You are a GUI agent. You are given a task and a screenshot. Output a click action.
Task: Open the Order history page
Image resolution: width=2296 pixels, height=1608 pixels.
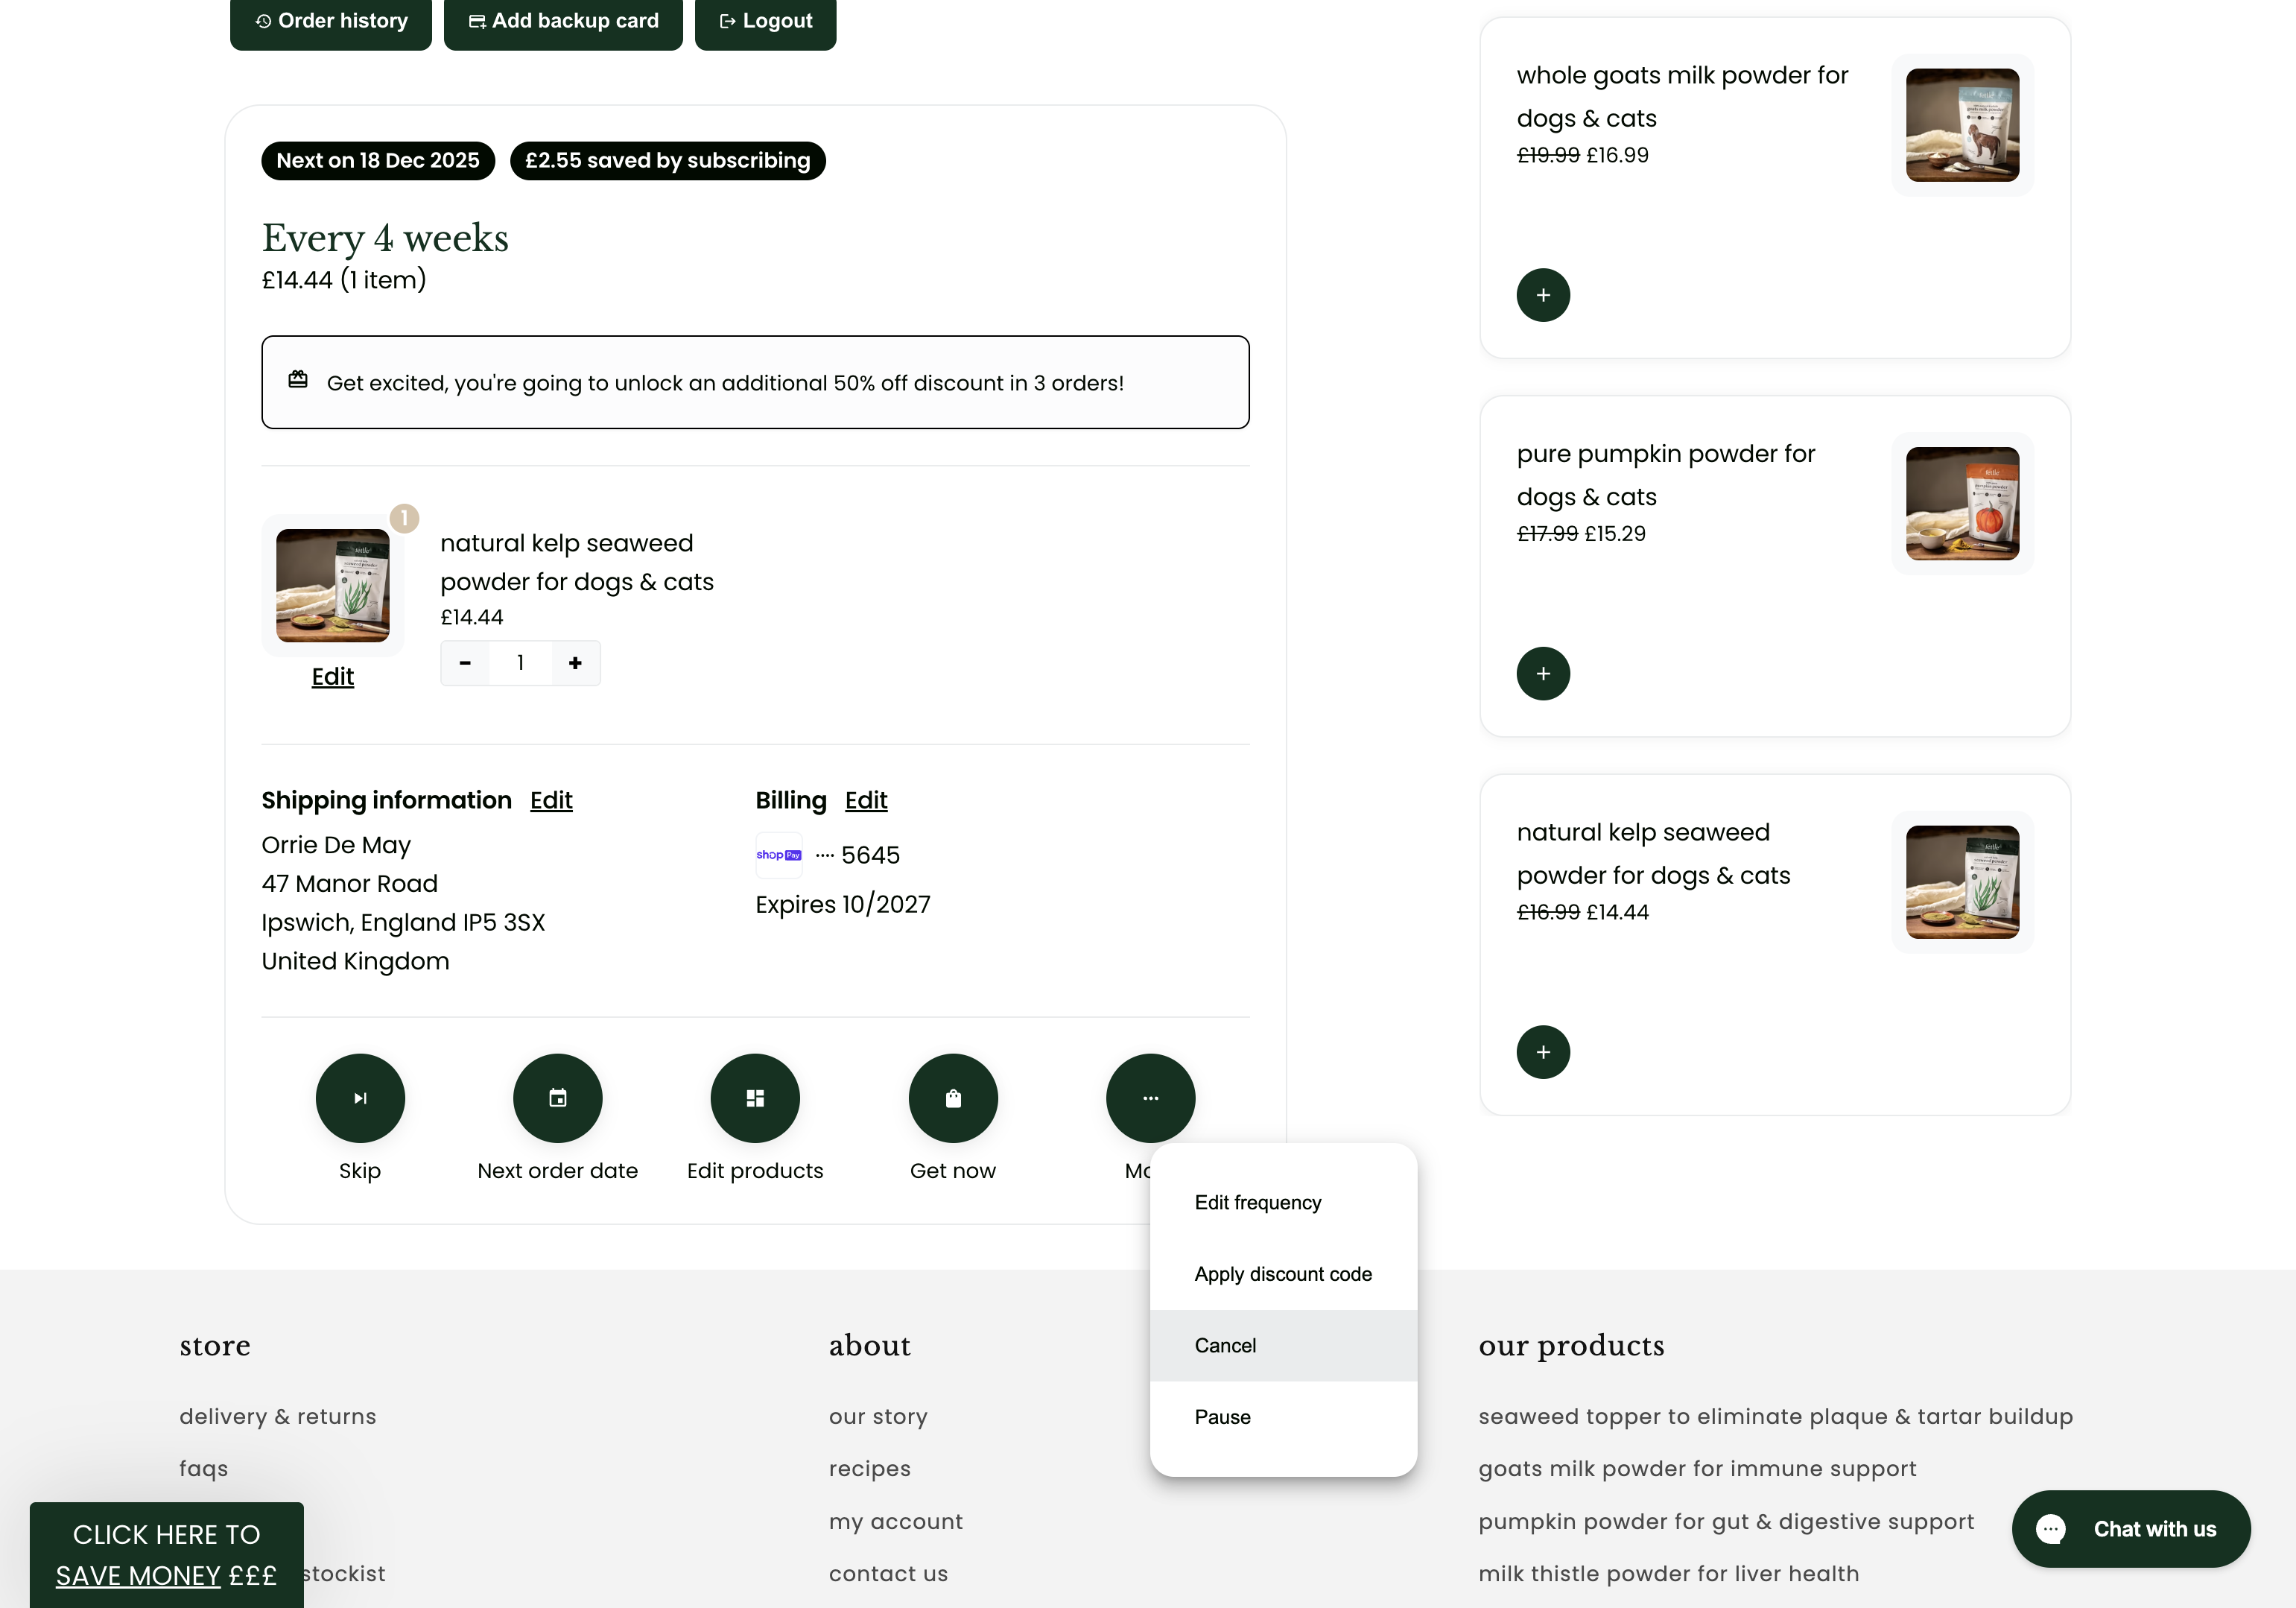331,21
